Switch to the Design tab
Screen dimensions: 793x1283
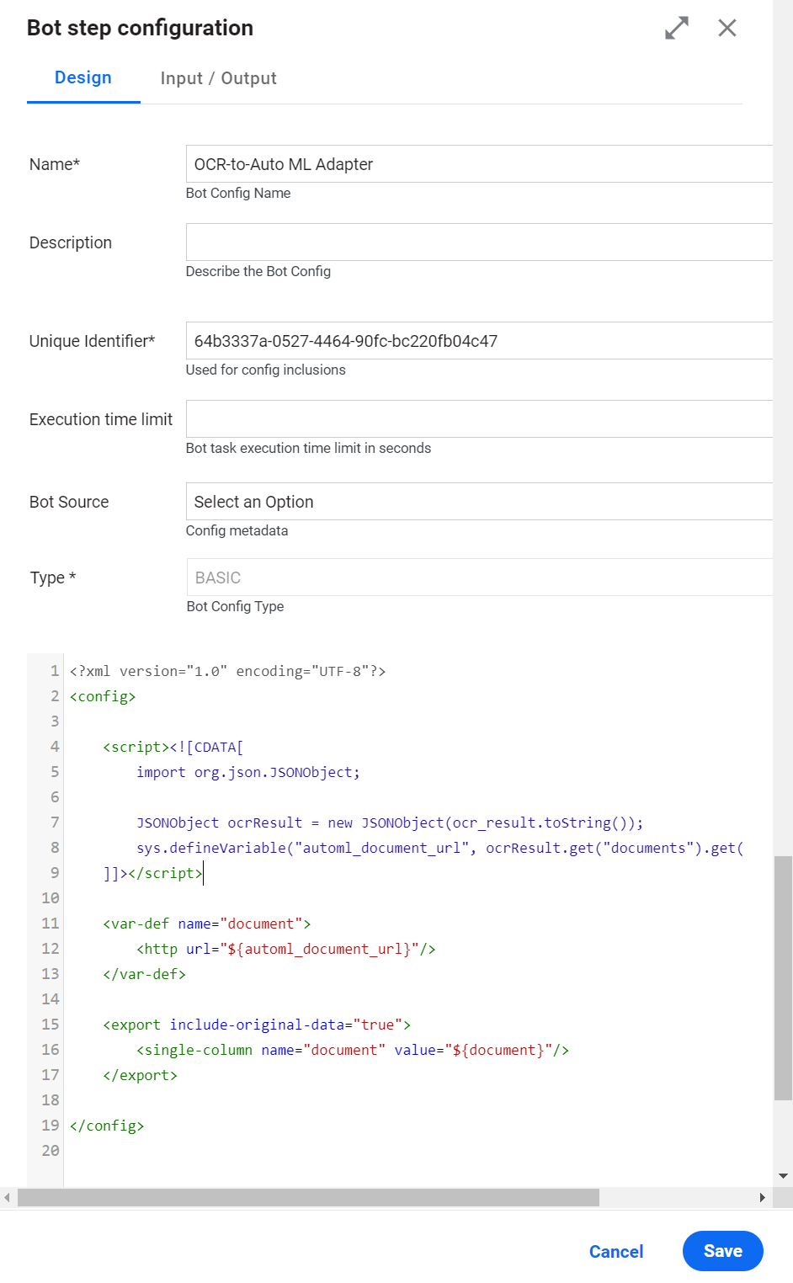83,77
